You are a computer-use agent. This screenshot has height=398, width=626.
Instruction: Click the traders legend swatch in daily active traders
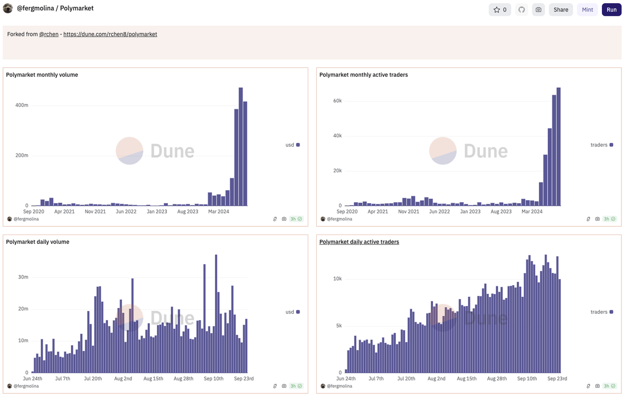[x=611, y=312]
